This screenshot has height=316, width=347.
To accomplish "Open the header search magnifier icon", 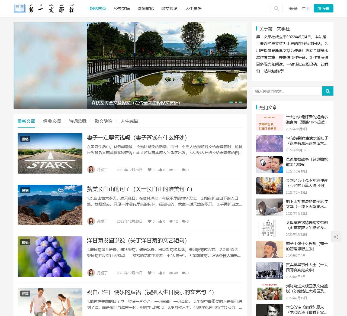I will pos(277,9).
